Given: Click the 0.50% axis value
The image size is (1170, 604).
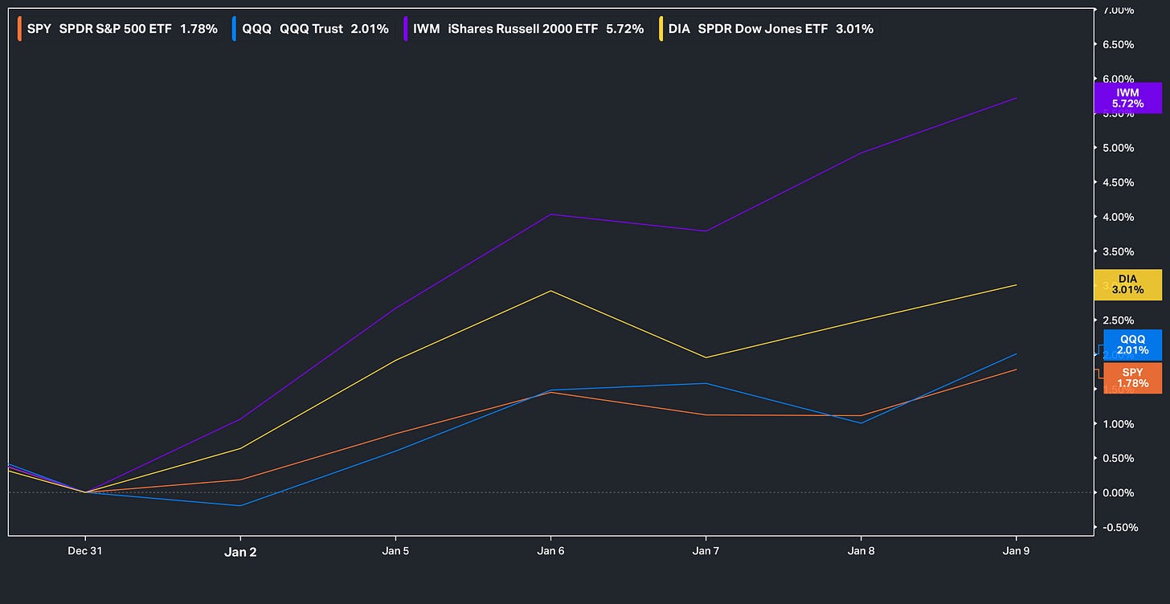Looking at the screenshot, I should click(1119, 458).
